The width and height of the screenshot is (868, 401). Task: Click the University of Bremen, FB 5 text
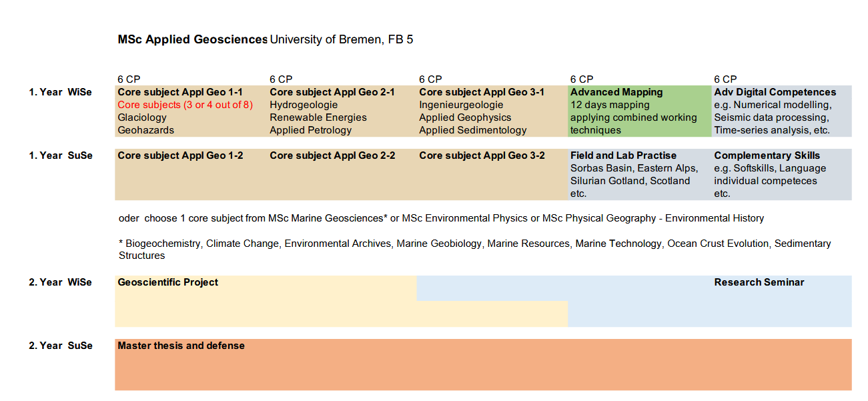pos(341,39)
